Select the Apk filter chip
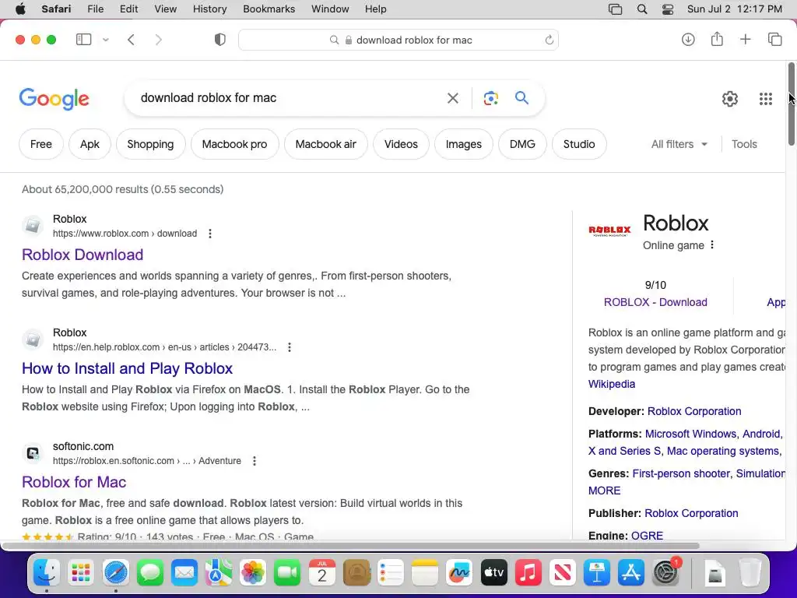This screenshot has height=598, width=797. [x=90, y=144]
